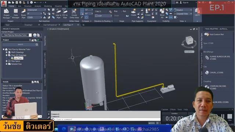Switch to the Analysis ribbon tab
This screenshot has height=132, width=235.
point(37,6)
